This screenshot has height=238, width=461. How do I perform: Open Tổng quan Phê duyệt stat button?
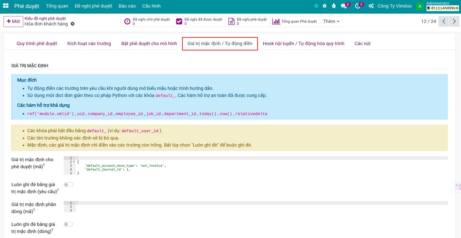295,21
